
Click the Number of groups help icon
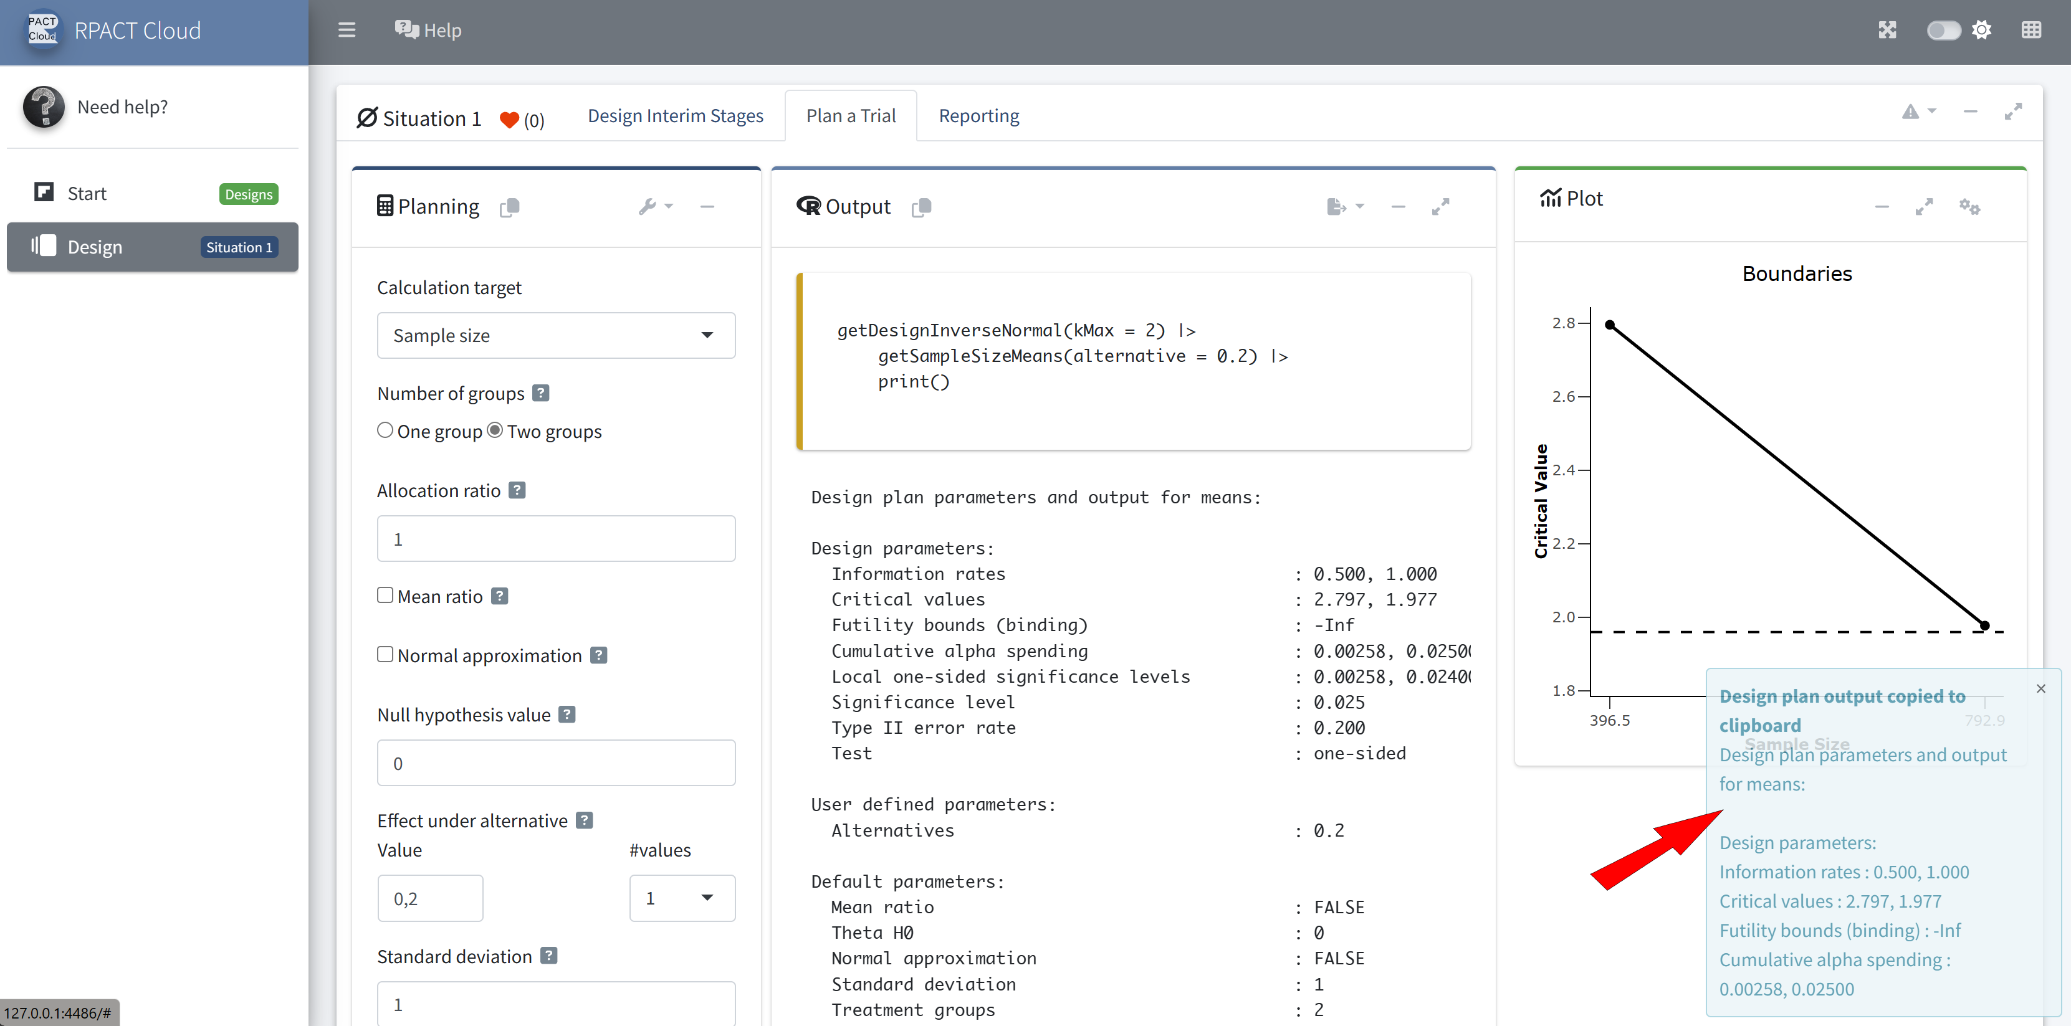[541, 393]
